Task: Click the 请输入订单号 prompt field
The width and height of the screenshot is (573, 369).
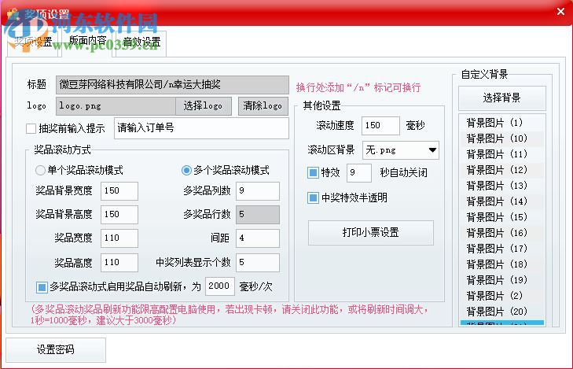Action: [201, 128]
